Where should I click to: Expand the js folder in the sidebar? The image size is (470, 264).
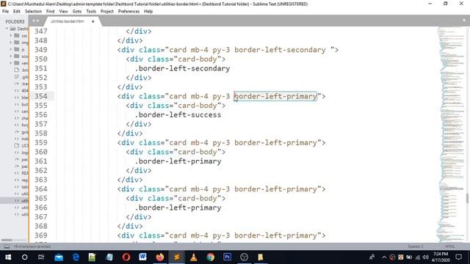(10, 49)
